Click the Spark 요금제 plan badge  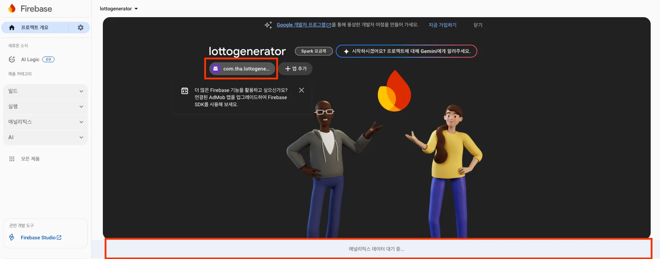314,51
